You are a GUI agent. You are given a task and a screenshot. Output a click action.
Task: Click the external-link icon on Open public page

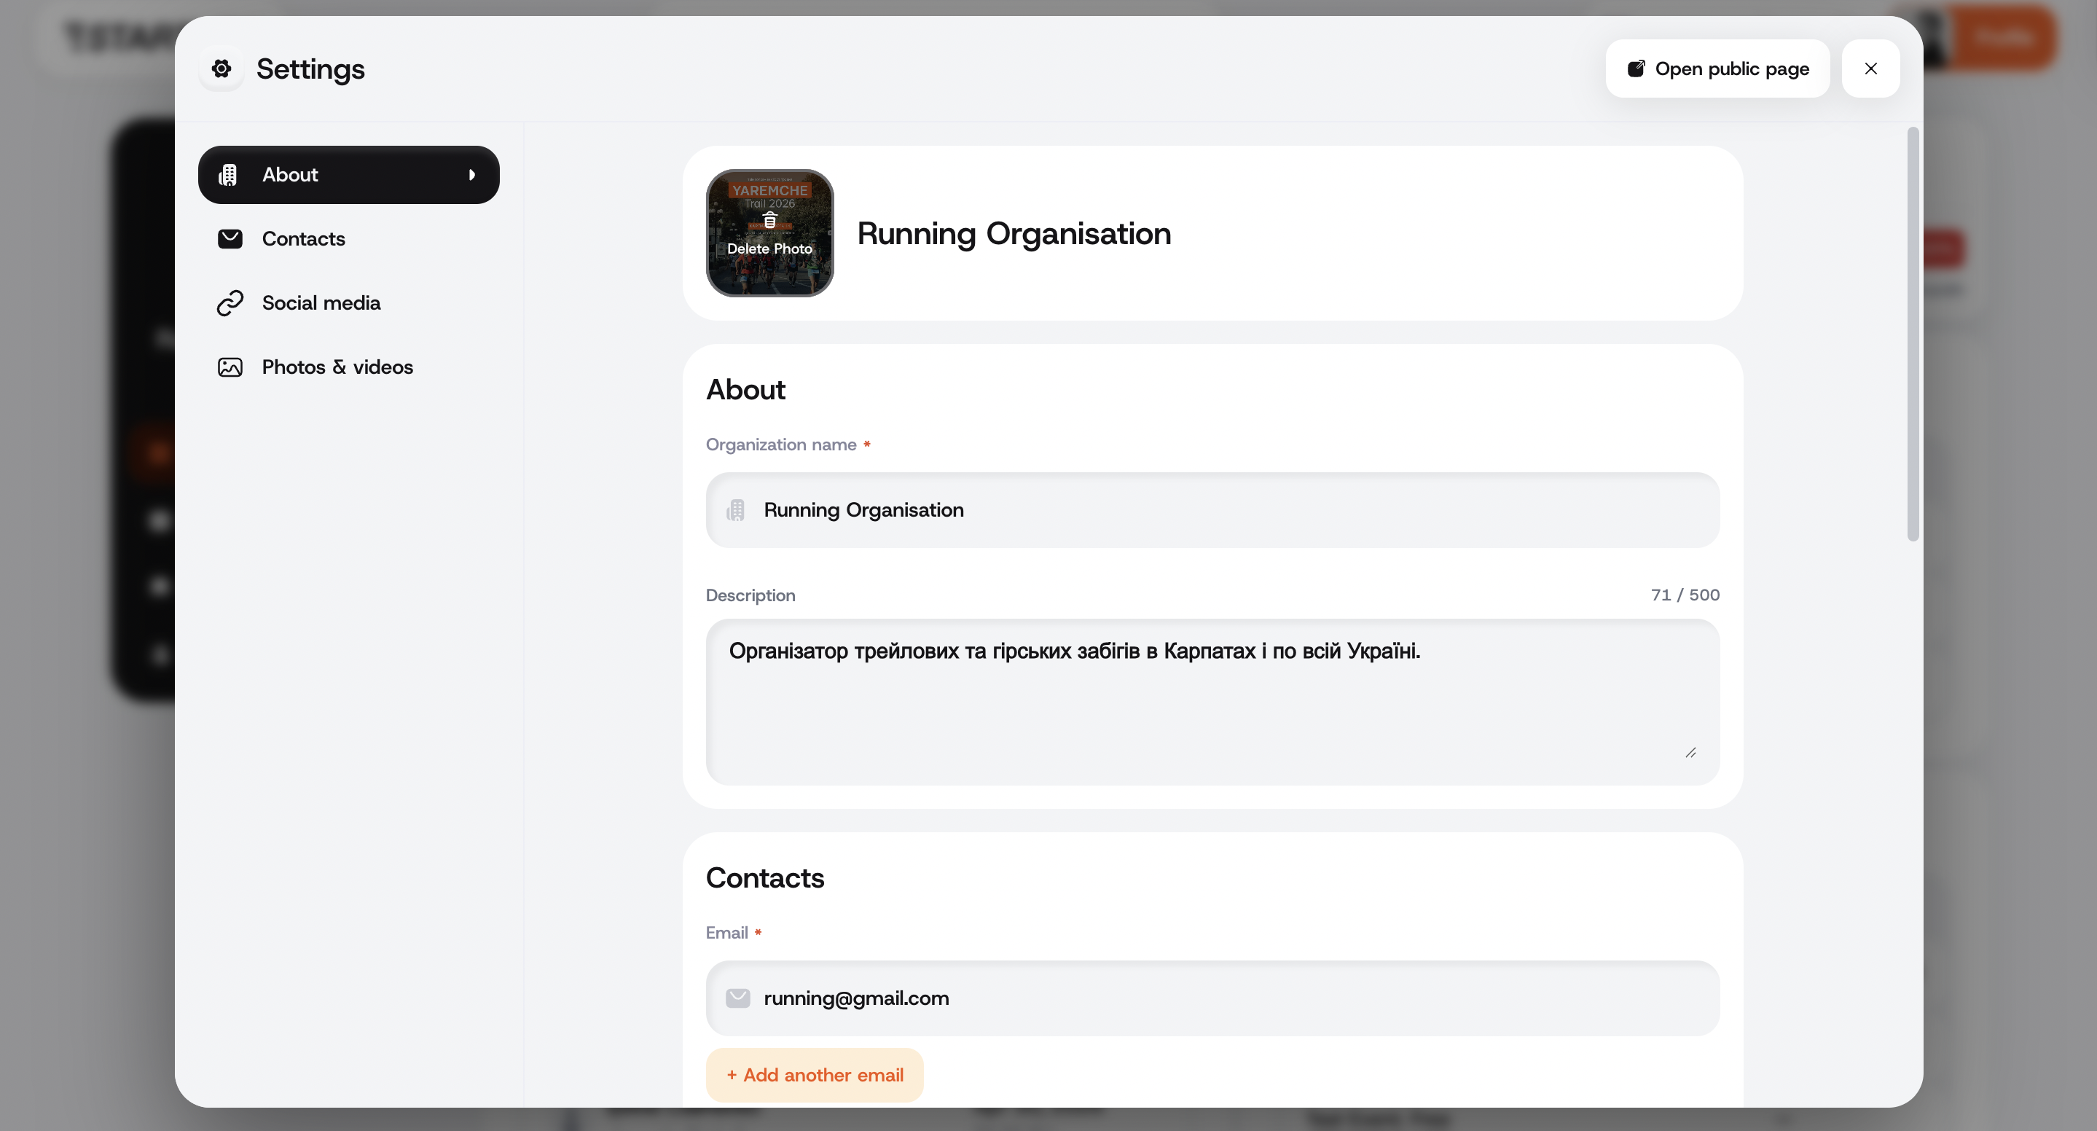pyautogui.click(x=1636, y=69)
